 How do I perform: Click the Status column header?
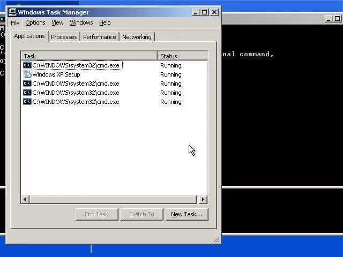(182, 56)
